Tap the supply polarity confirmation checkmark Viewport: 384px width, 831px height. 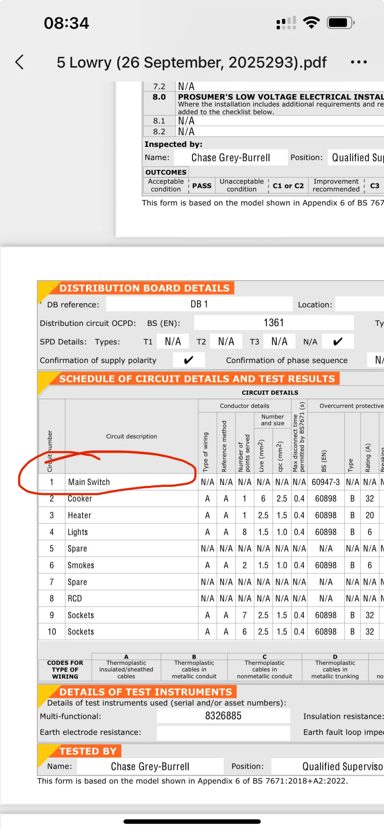189,360
